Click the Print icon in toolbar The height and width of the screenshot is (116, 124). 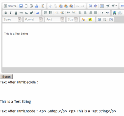[37, 6]
